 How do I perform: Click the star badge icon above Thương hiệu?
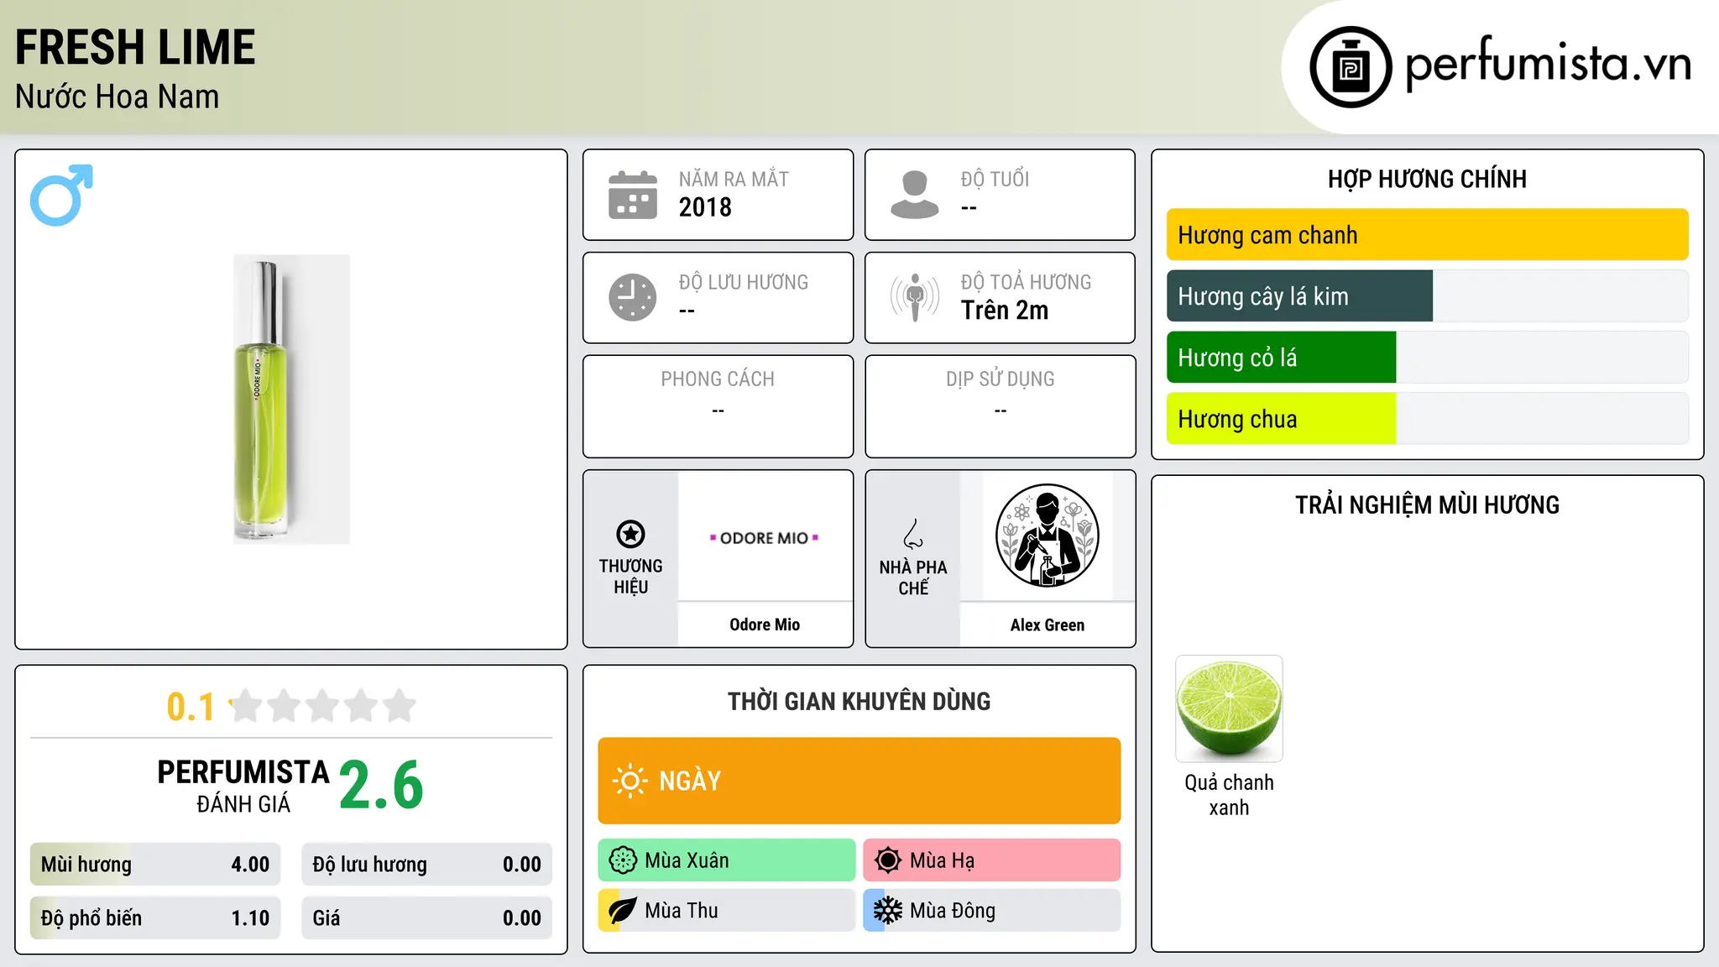coord(631,534)
